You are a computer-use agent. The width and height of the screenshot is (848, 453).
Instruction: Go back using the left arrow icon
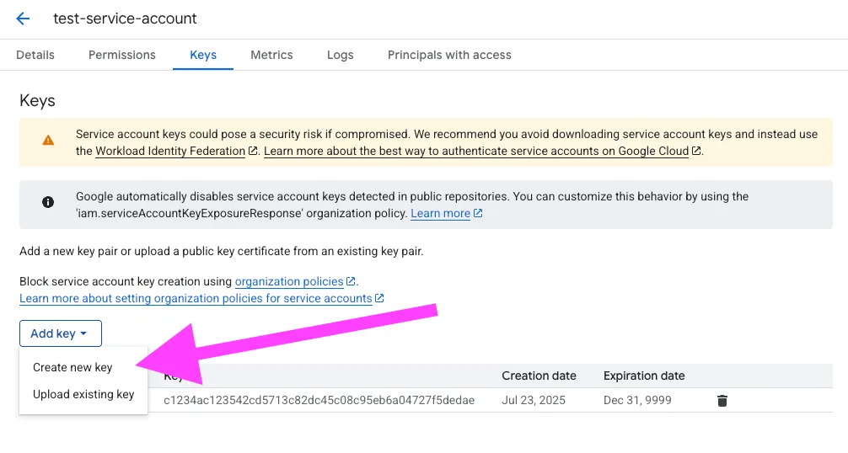pos(23,19)
